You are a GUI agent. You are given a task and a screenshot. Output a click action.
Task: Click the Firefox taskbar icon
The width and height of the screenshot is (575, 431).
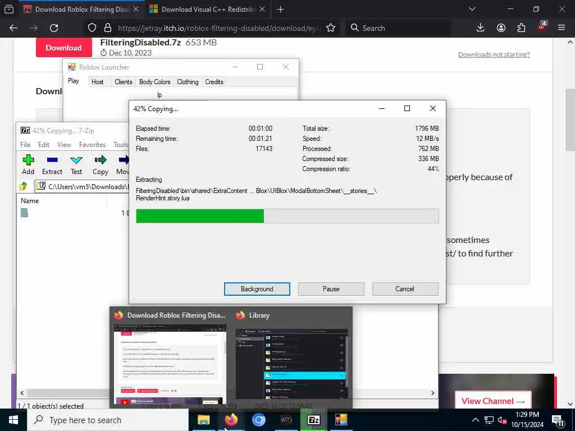pyautogui.click(x=231, y=420)
